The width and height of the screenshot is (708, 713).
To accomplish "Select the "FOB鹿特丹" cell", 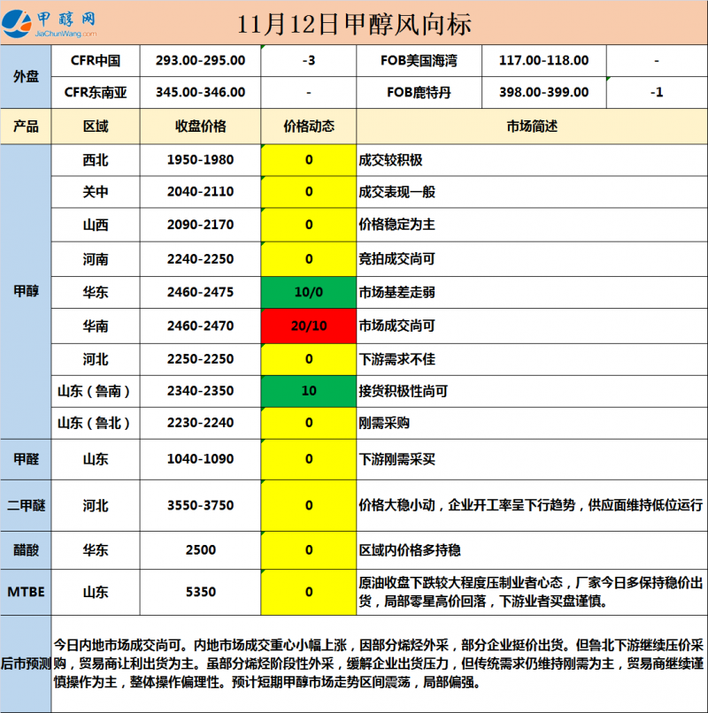I will coord(419,92).
